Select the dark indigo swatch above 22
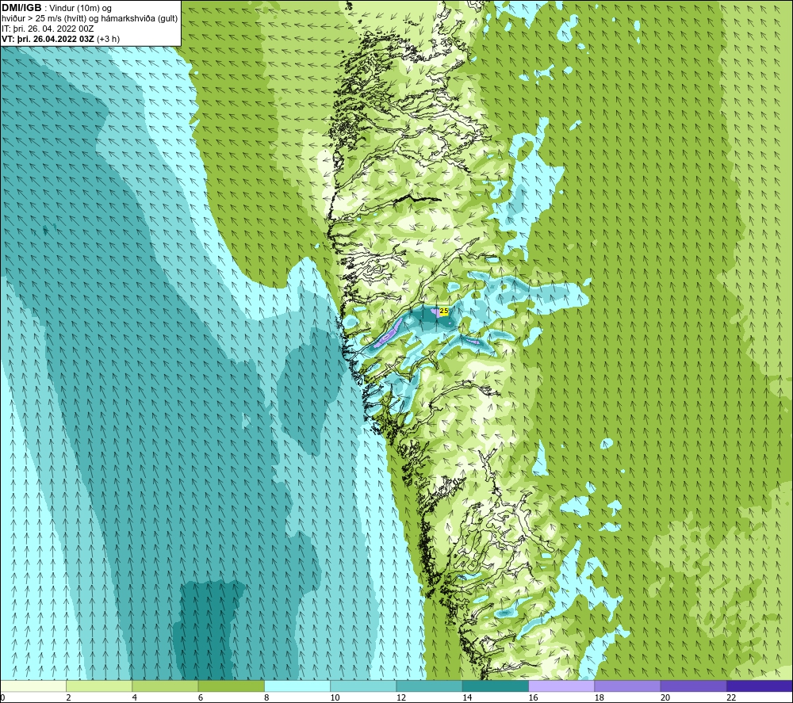 tap(759, 686)
